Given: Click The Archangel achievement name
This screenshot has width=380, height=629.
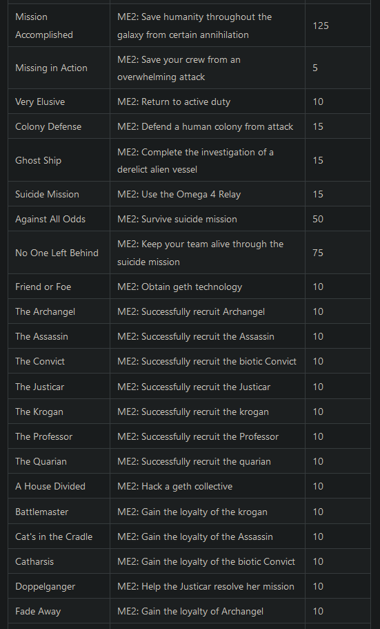Looking at the screenshot, I should coord(46,311).
